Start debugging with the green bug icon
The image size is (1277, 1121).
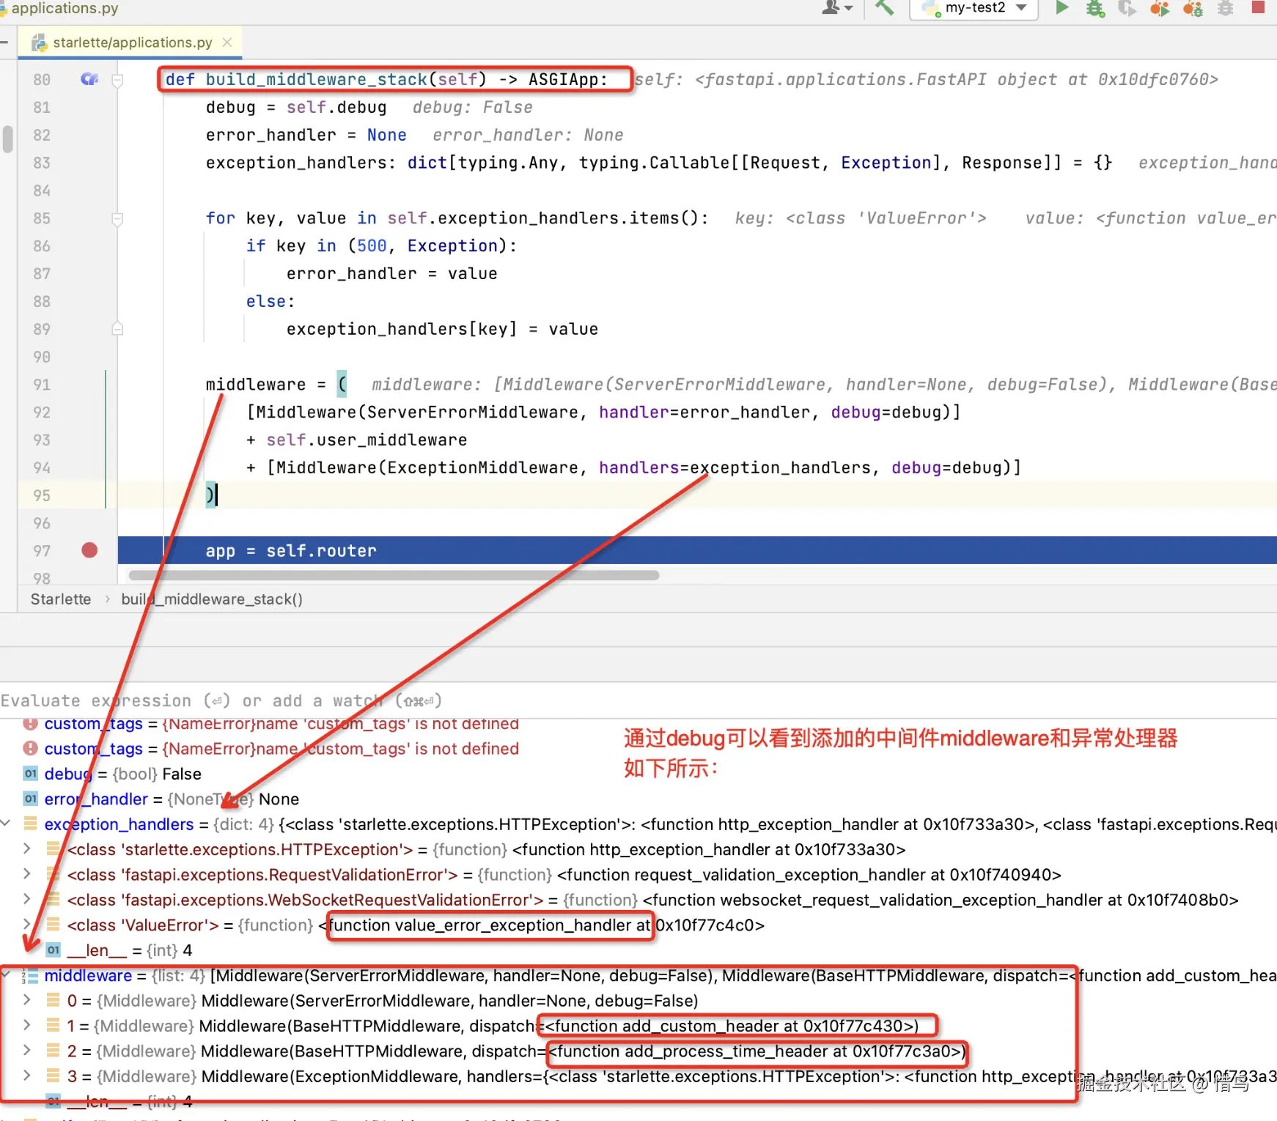point(1095,8)
